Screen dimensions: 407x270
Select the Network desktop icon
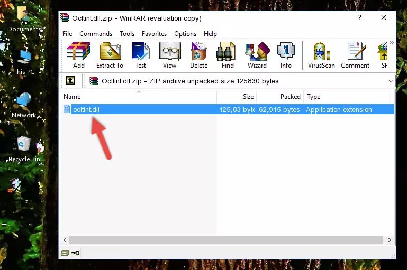coord(24,105)
